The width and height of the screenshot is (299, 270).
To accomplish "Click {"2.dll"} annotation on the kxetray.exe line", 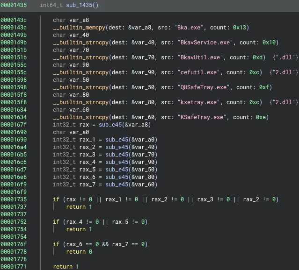I will click(x=284, y=102).
